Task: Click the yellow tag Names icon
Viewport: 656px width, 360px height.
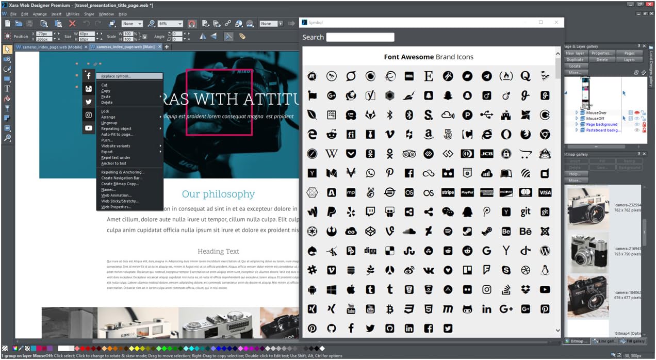Action: 242,36
